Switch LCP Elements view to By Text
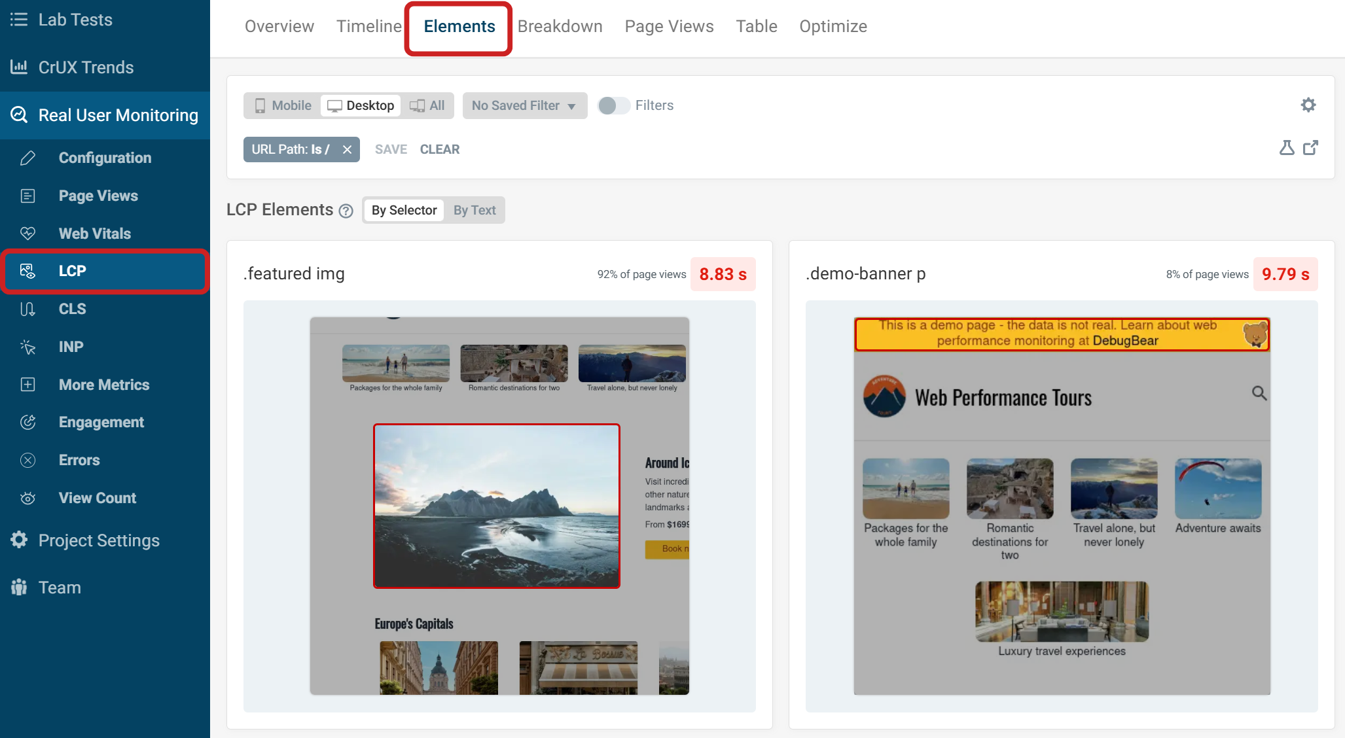 [474, 210]
